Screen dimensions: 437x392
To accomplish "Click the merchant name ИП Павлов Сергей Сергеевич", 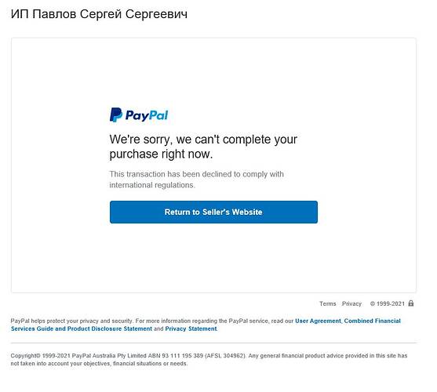I will pos(99,14).
